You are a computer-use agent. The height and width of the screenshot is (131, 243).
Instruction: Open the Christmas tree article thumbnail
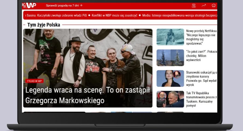170,58
